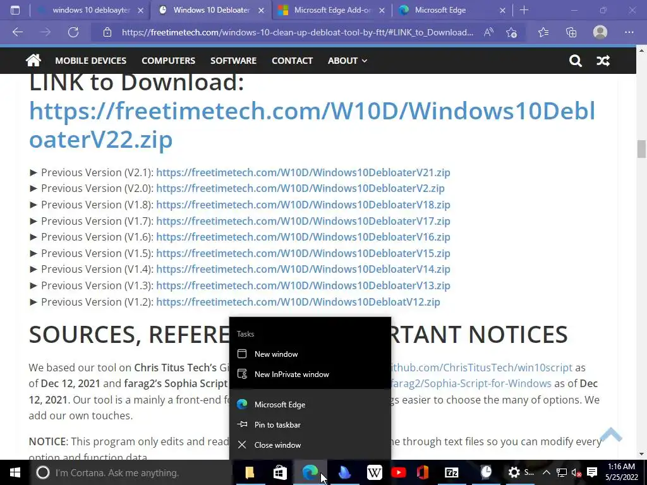The height and width of the screenshot is (485, 647).
Task: Download Windows10DebloaterV21.zip link
Action: click(x=303, y=172)
